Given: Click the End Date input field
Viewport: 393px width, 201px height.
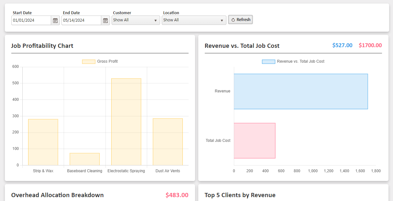Looking at the screenshot, I should [x=81, y=20].
